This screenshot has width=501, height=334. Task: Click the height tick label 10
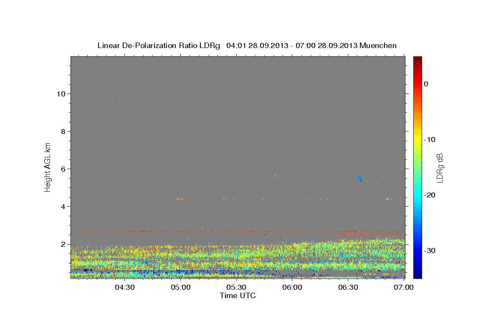pos(62,94)
